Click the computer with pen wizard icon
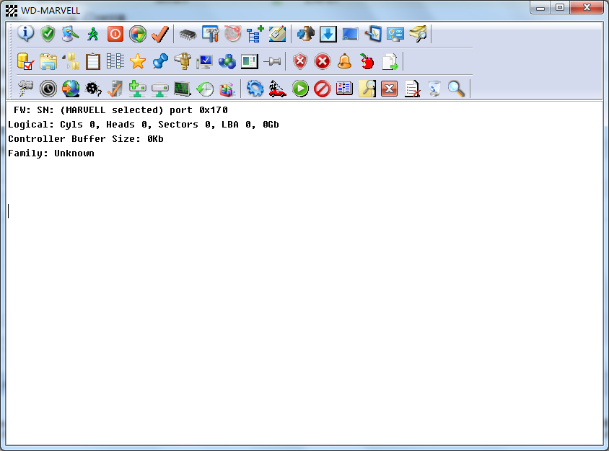Screen dimensions: 609x451 tap(70, 34)
